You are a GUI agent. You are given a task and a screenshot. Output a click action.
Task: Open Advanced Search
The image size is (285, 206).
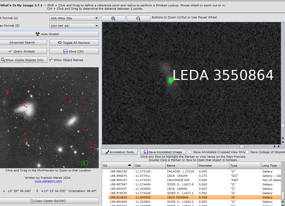[x=23, y=42]
